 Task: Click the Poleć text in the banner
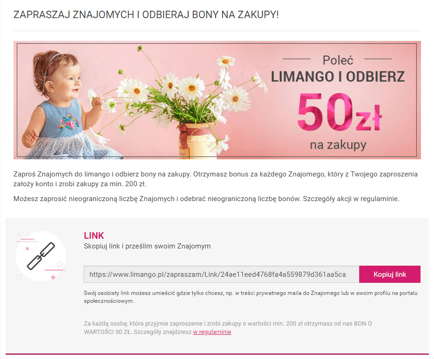[338, 60]
